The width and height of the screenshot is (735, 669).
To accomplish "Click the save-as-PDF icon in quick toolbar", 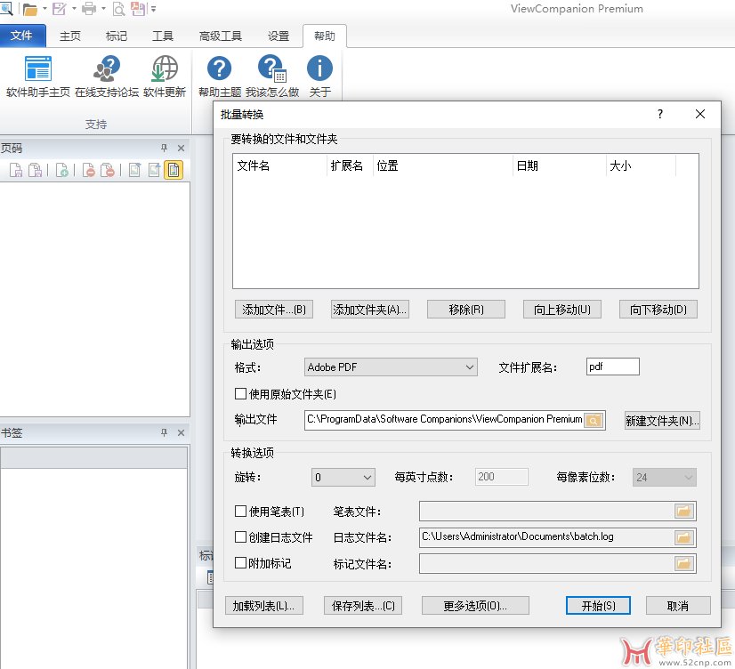I will (138, 9).
